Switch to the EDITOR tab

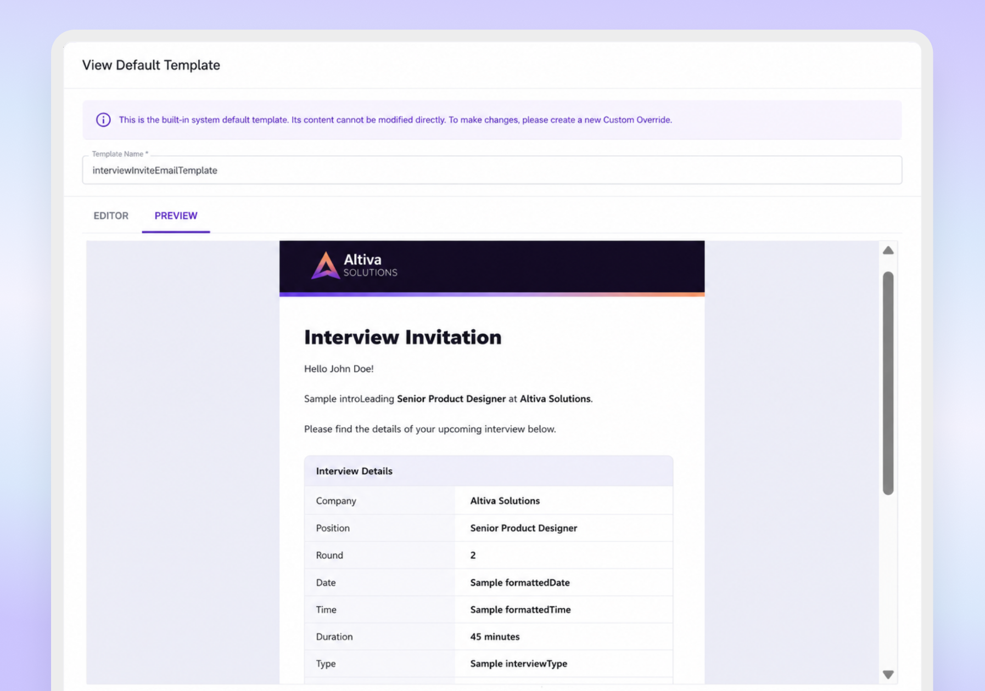(111, 216)
